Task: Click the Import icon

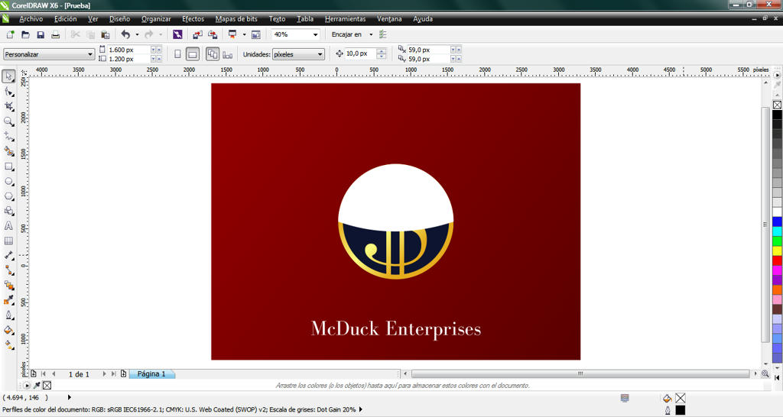Action: 197,34
